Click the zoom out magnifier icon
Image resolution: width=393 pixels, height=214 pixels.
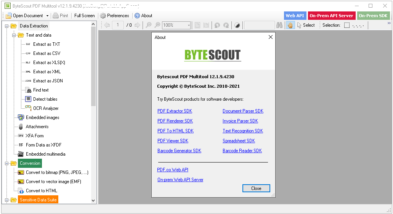coord(149,25)
